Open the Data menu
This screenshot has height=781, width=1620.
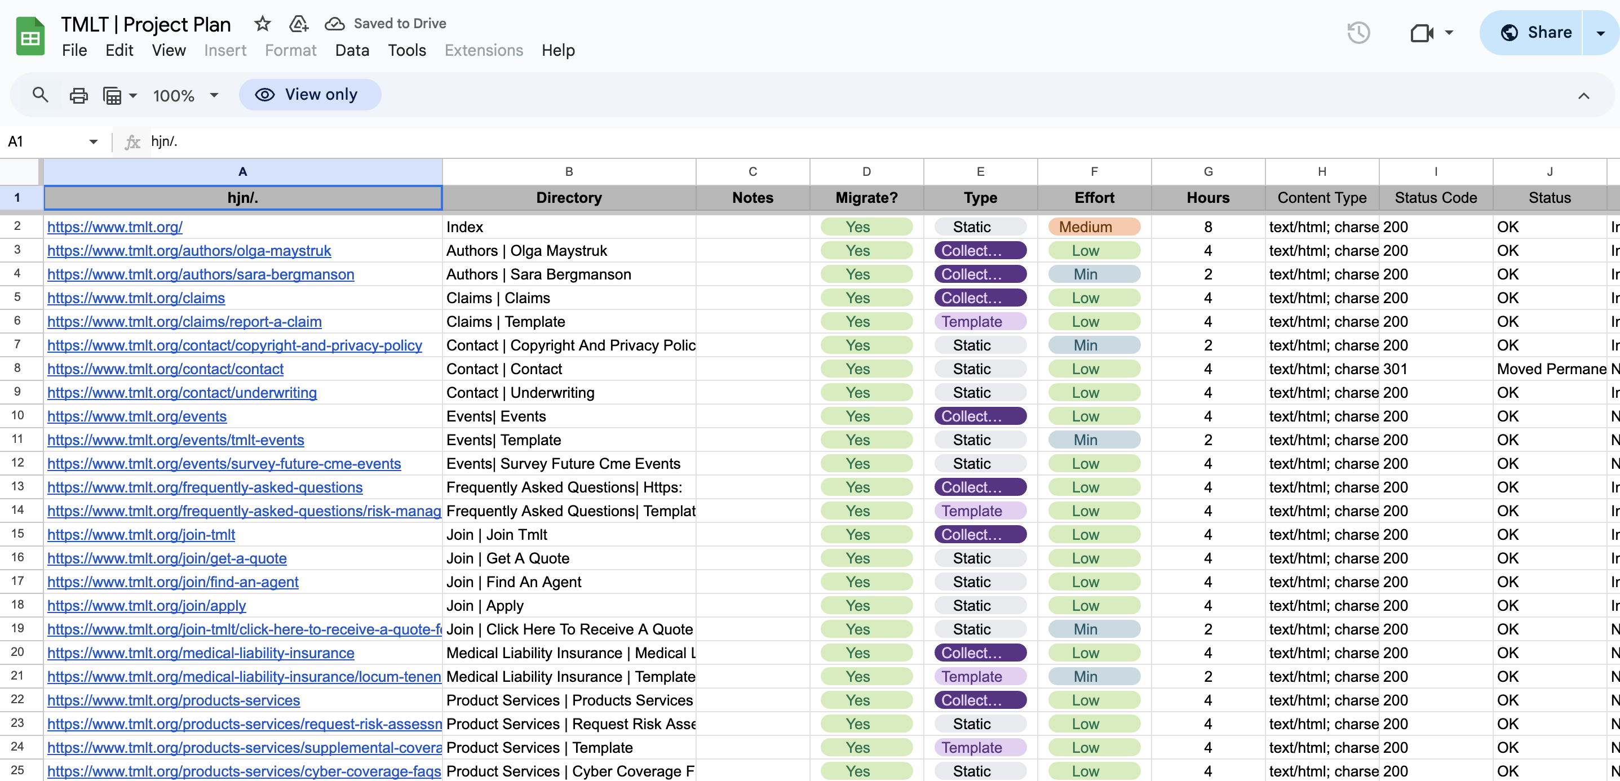(352, 50)
